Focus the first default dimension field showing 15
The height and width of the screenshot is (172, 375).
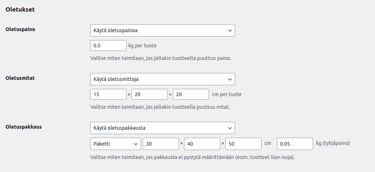point(108,94)
